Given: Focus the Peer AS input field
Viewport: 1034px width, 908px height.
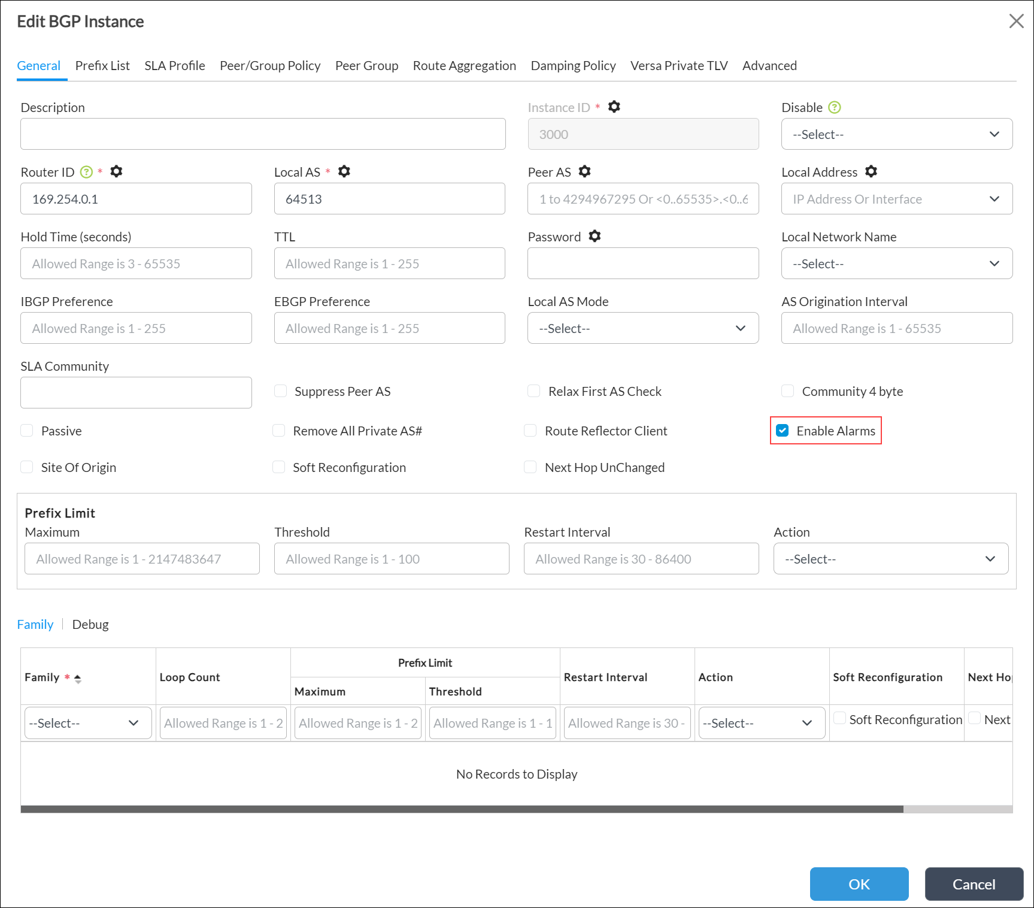Looking at the screenshot, I should tap(643, 199).
